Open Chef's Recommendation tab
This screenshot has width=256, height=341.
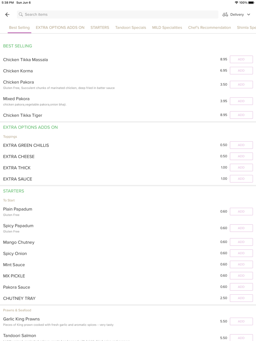[210, 28]
